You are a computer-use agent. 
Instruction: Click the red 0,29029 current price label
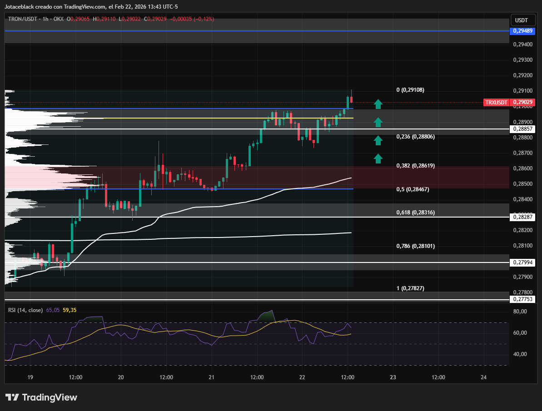coord(523,103)
